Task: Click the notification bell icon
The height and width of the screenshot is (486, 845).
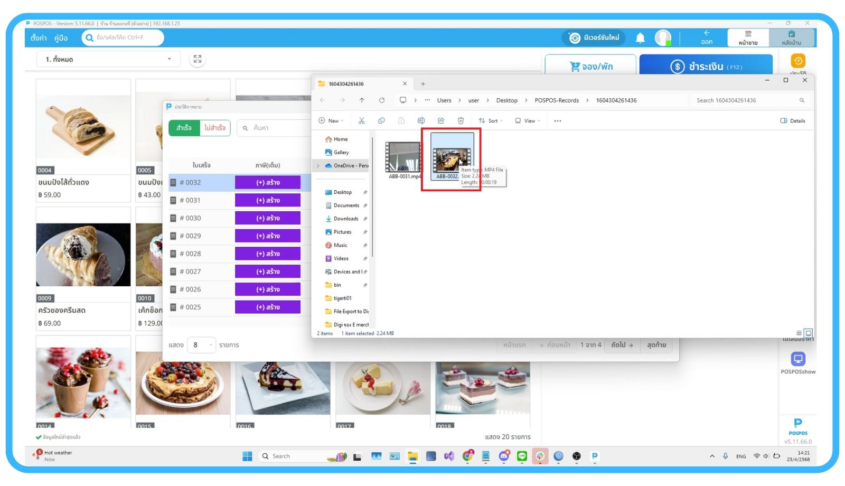Action: click(640, 38)
